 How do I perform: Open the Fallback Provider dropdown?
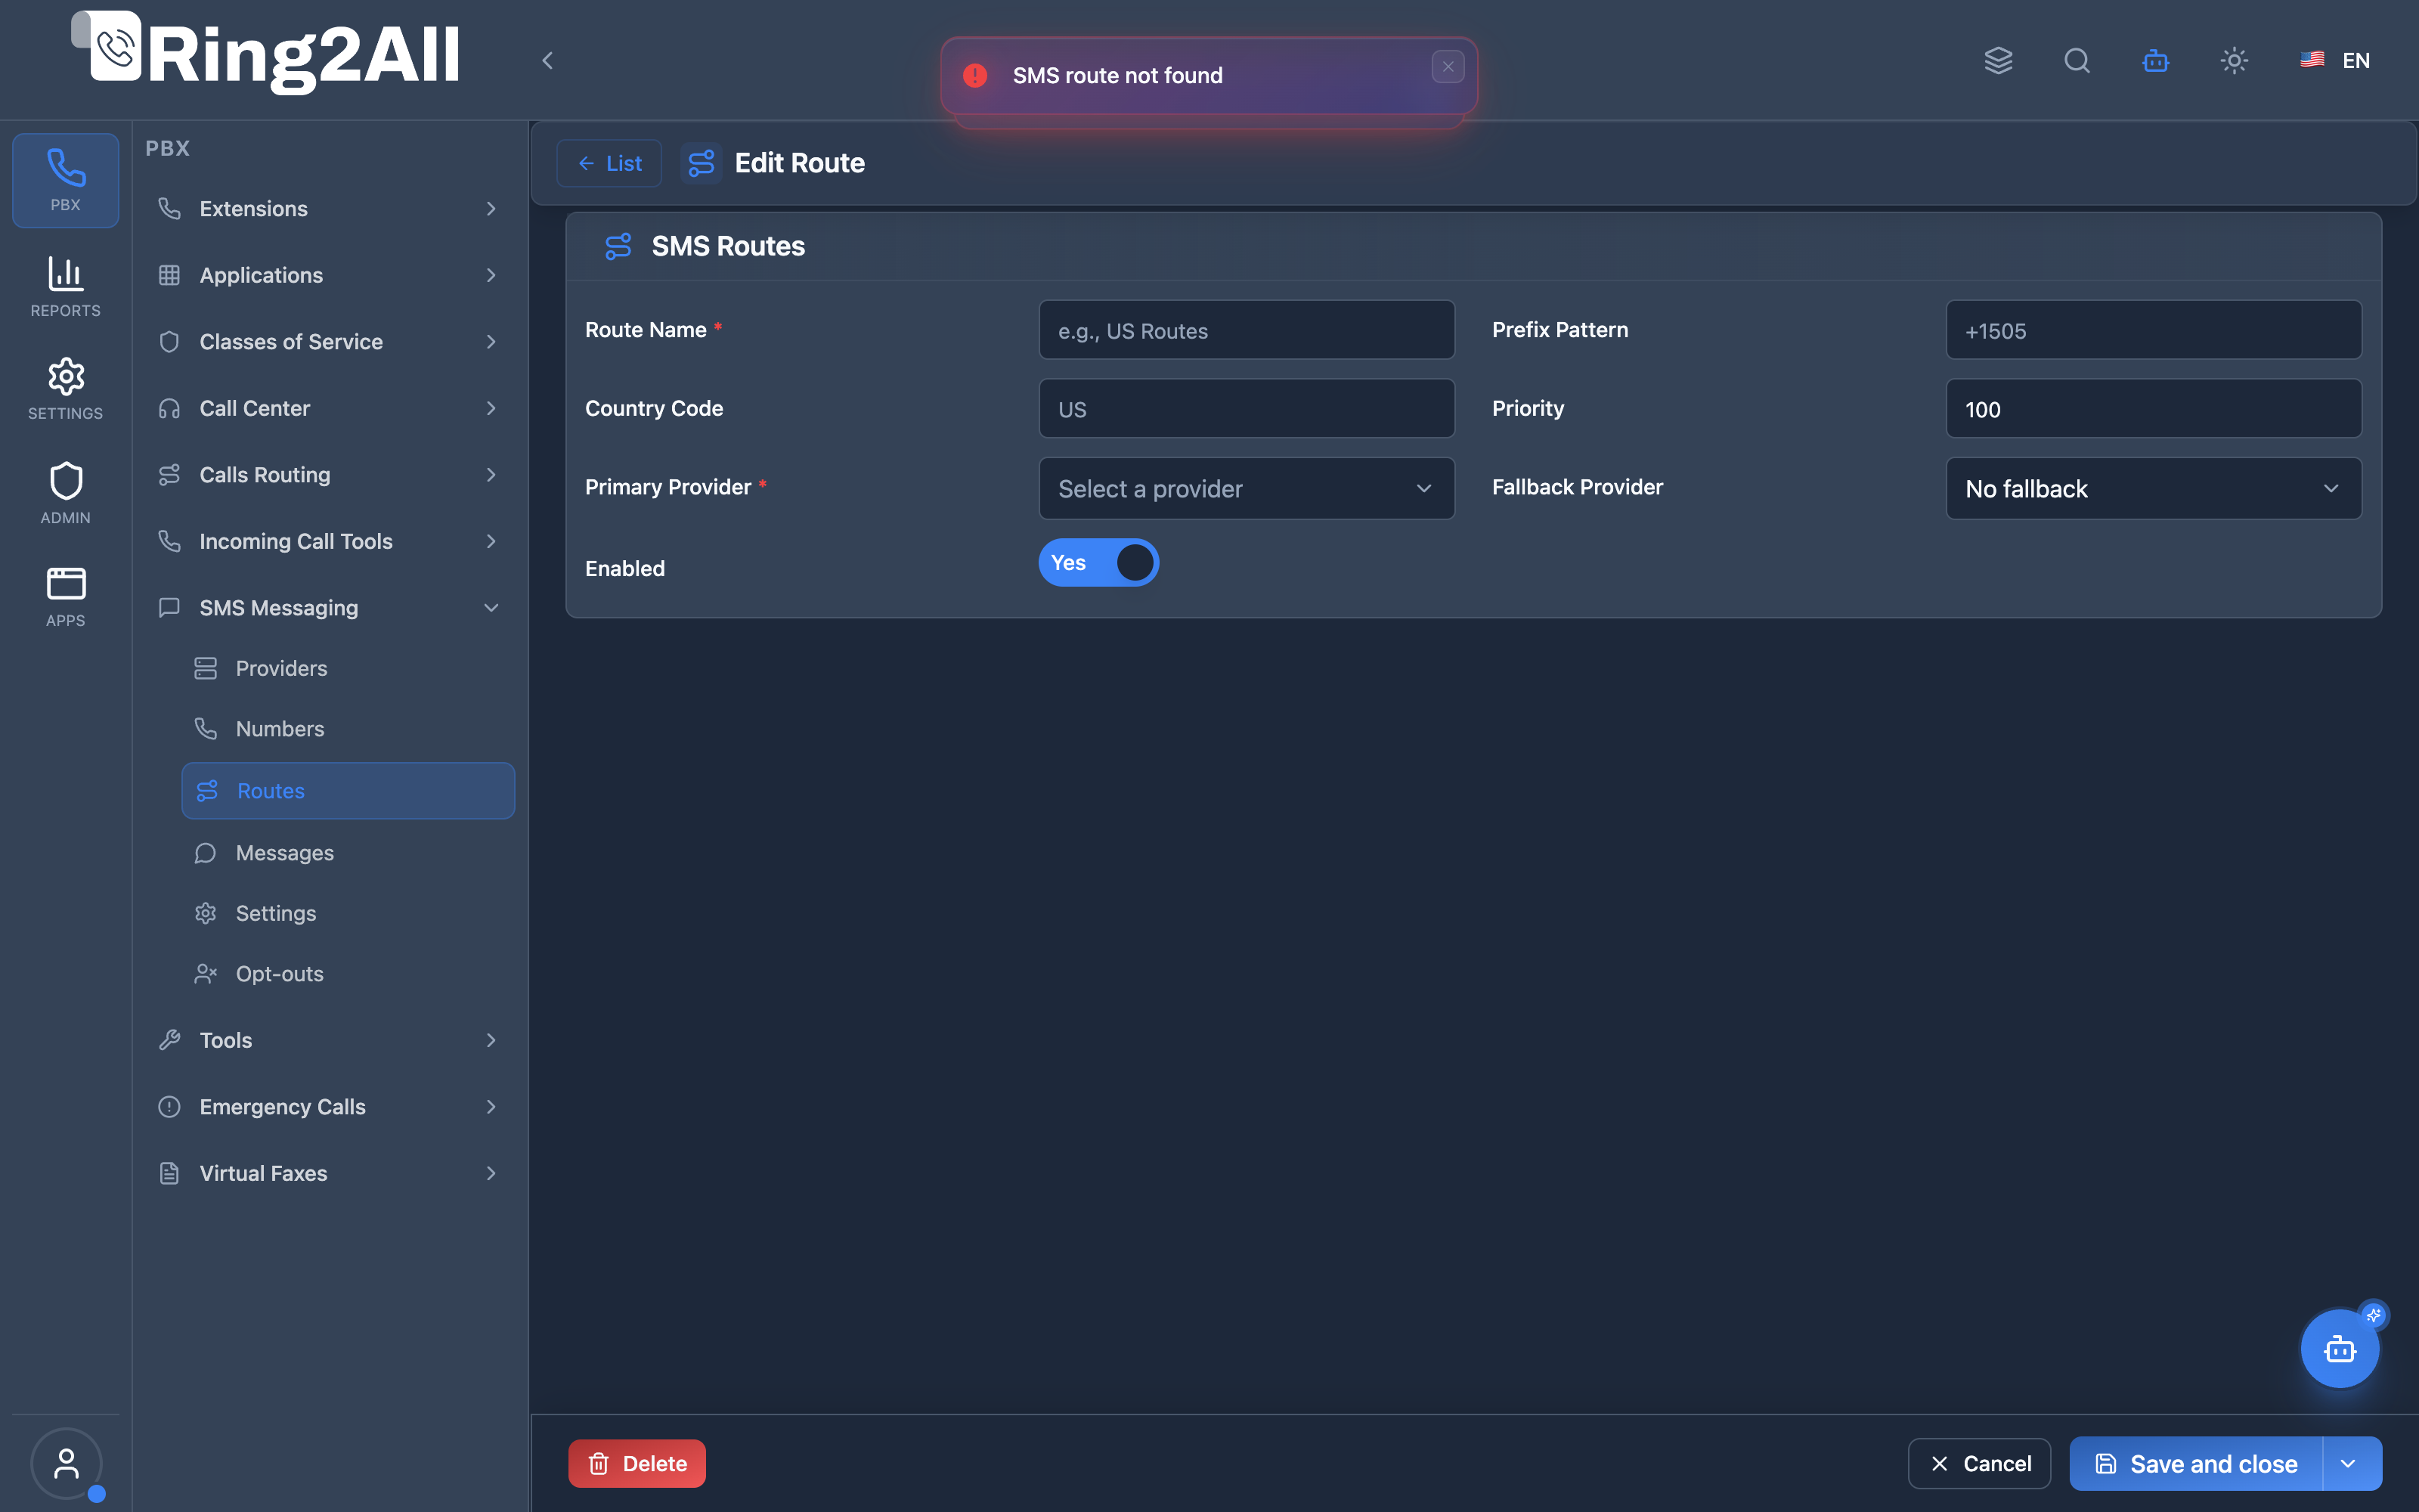point(2153,488)
